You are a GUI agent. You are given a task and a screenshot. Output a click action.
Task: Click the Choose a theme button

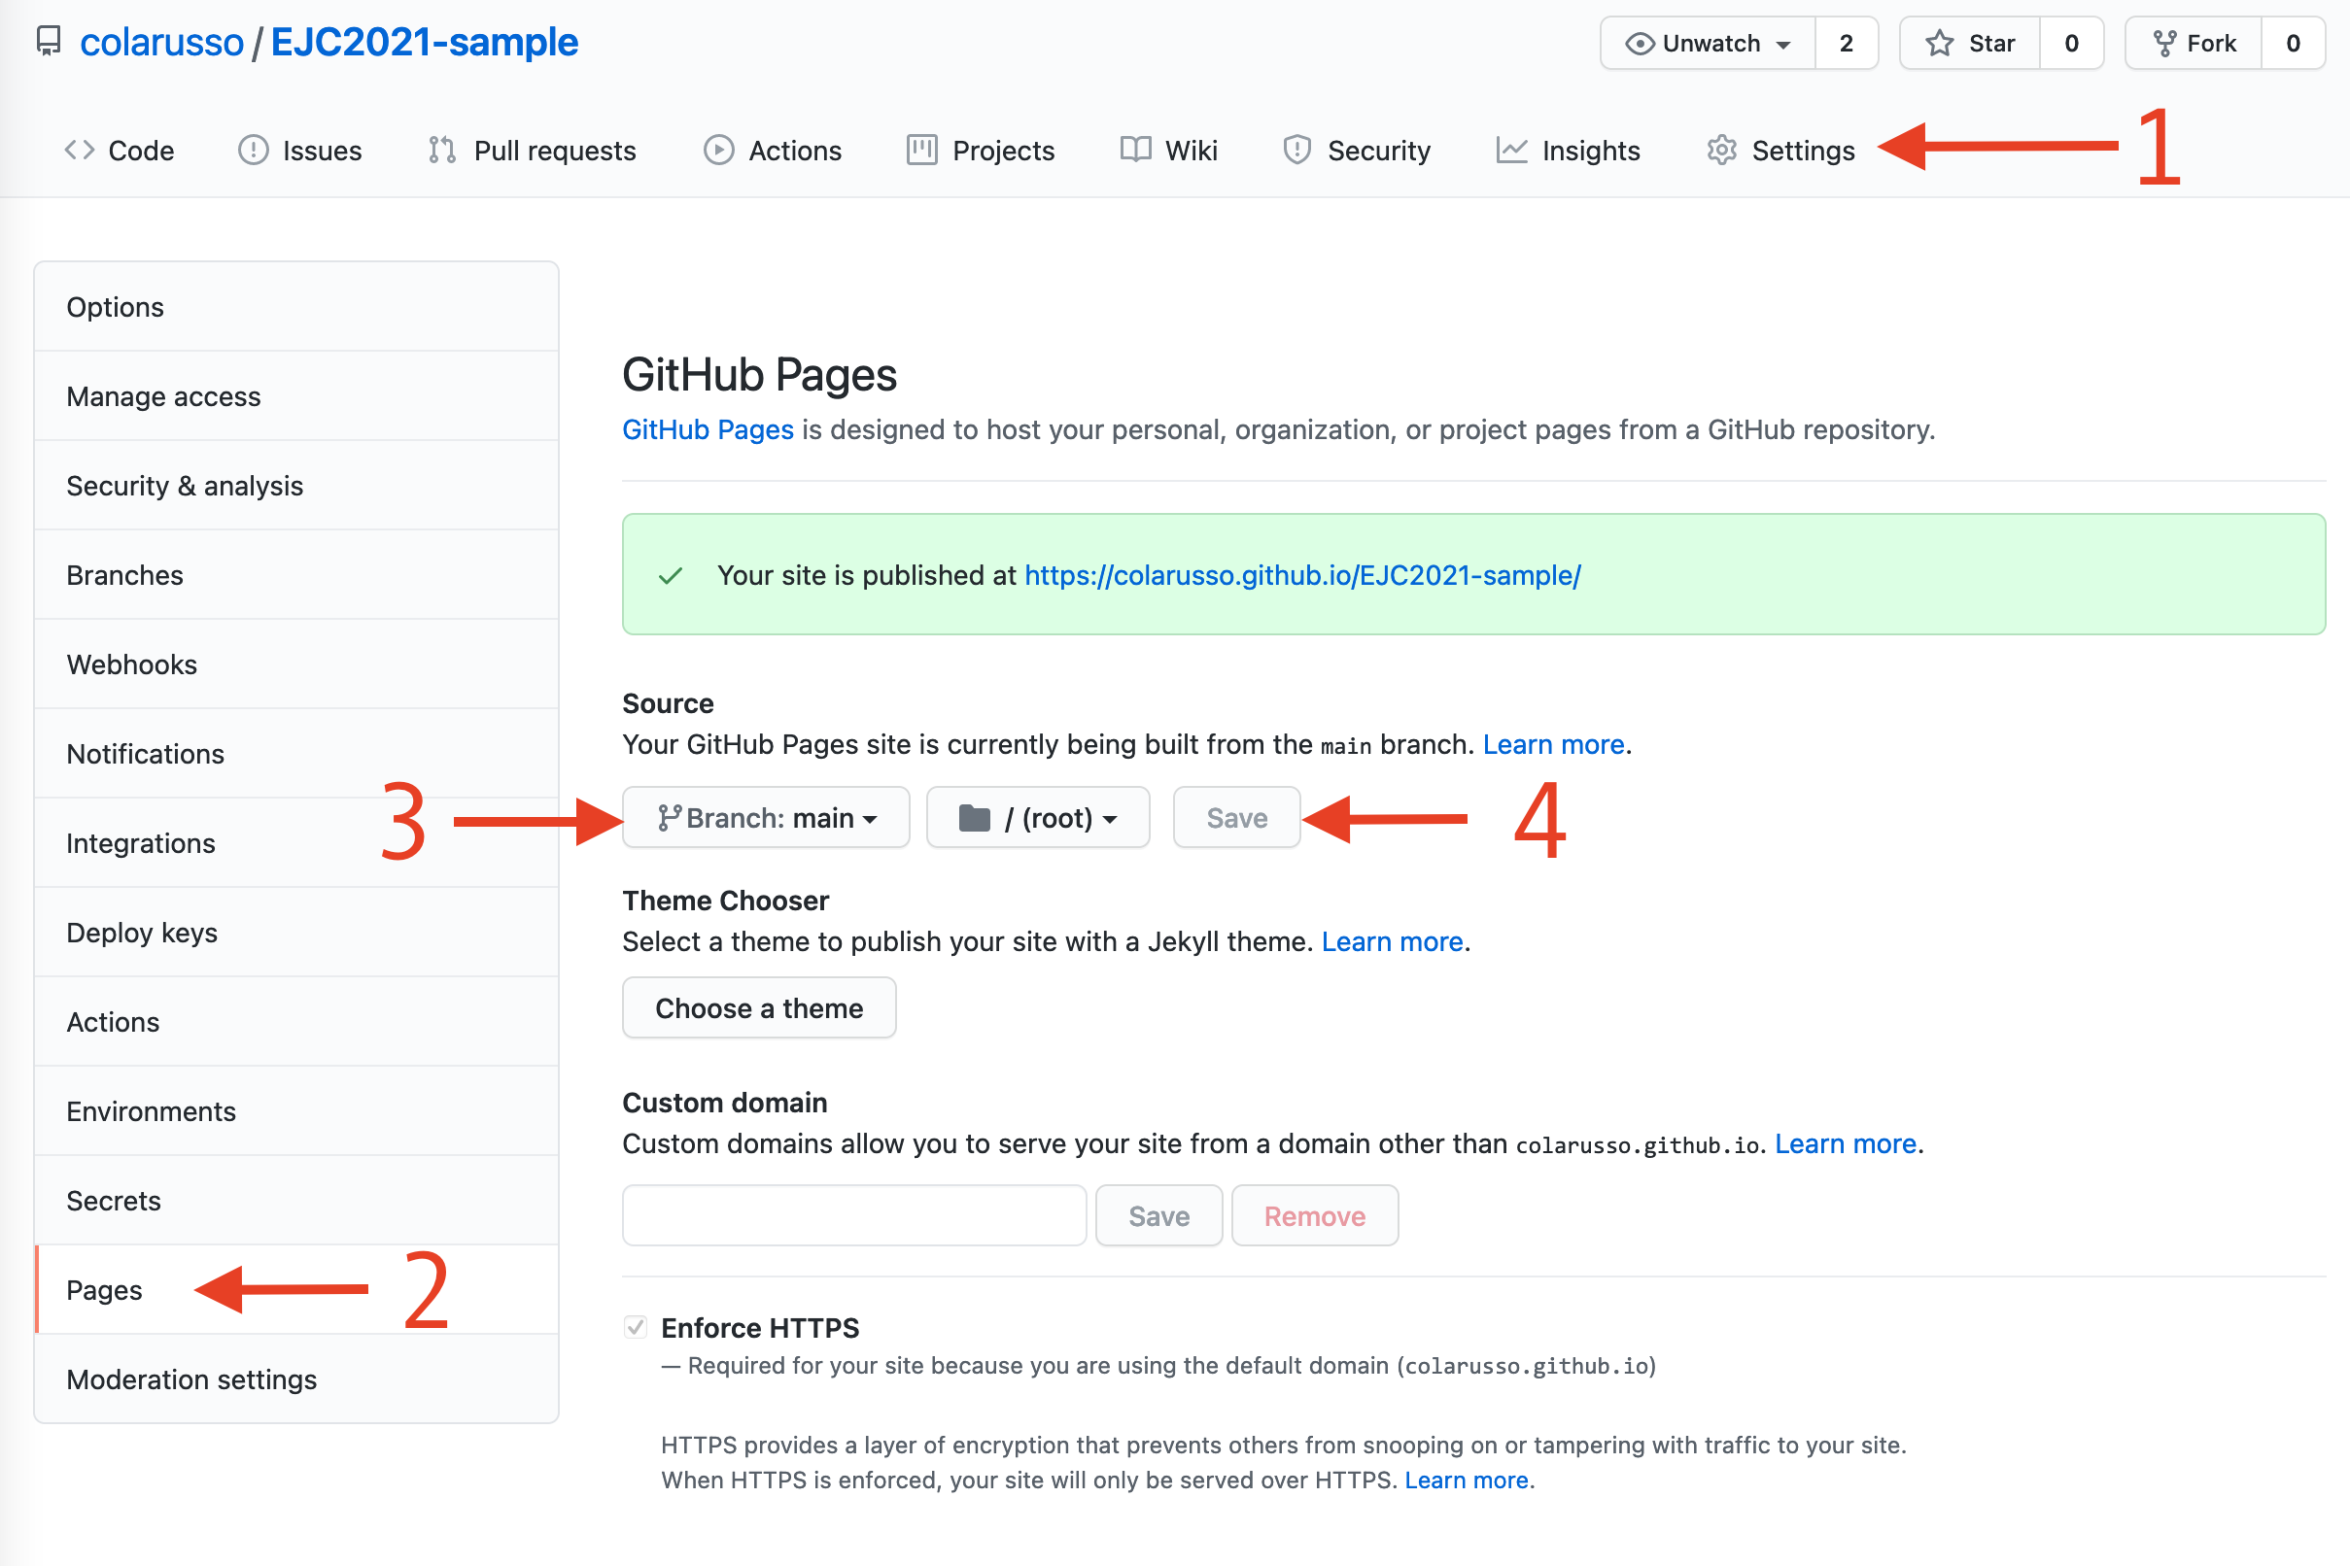(759, 1006)
